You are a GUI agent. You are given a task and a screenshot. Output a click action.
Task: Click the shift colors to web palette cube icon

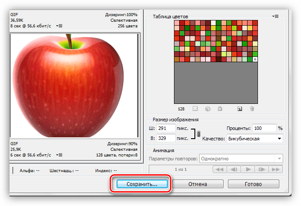click(x=207, y=109)
